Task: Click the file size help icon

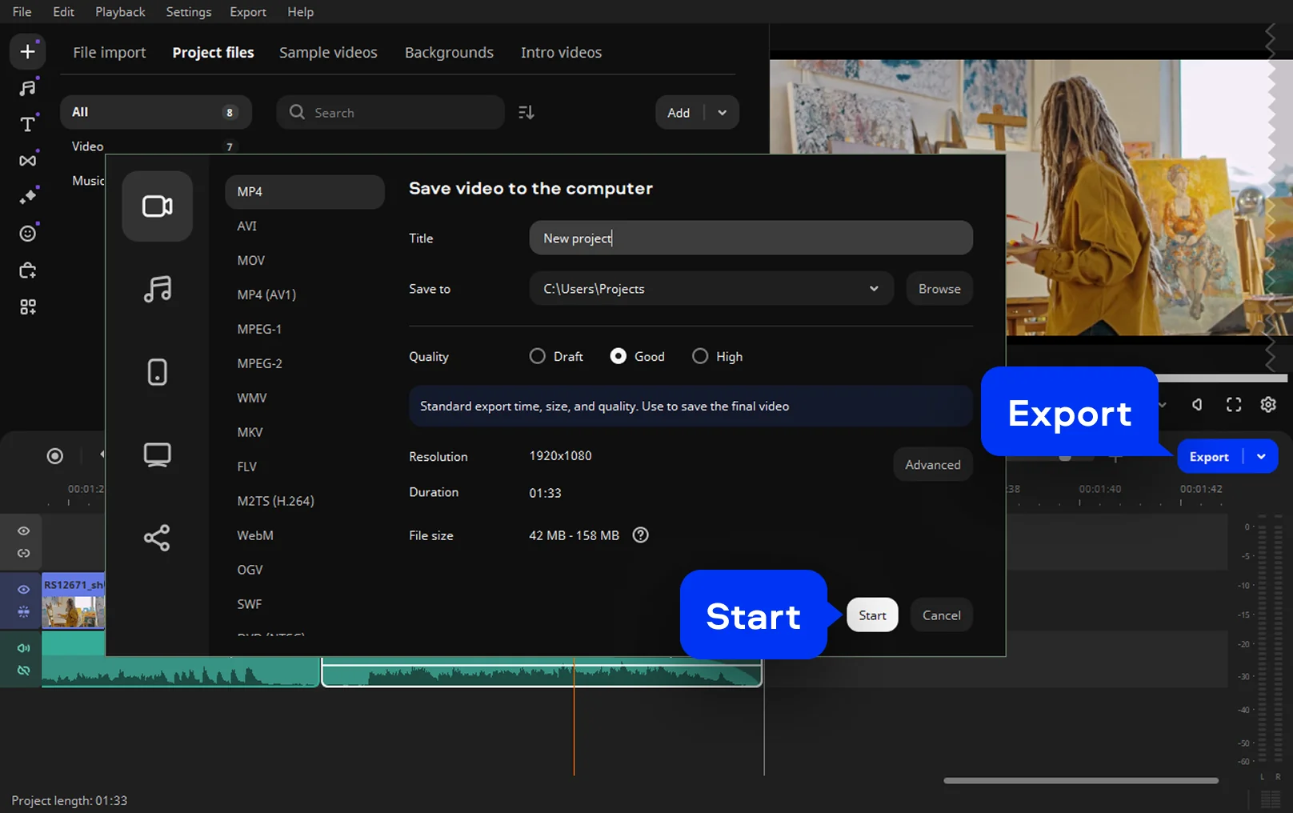Action: (x=640, y=535)
